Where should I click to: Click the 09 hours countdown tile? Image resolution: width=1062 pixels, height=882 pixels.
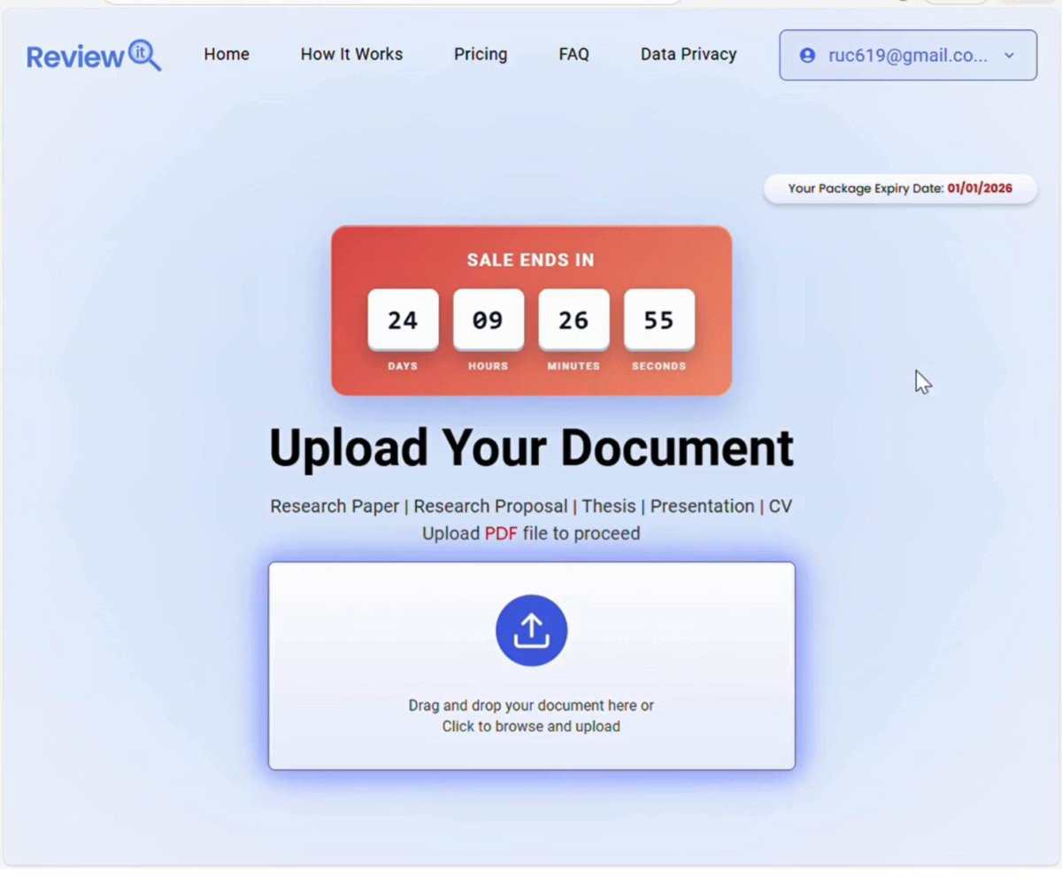click(489, 319)
